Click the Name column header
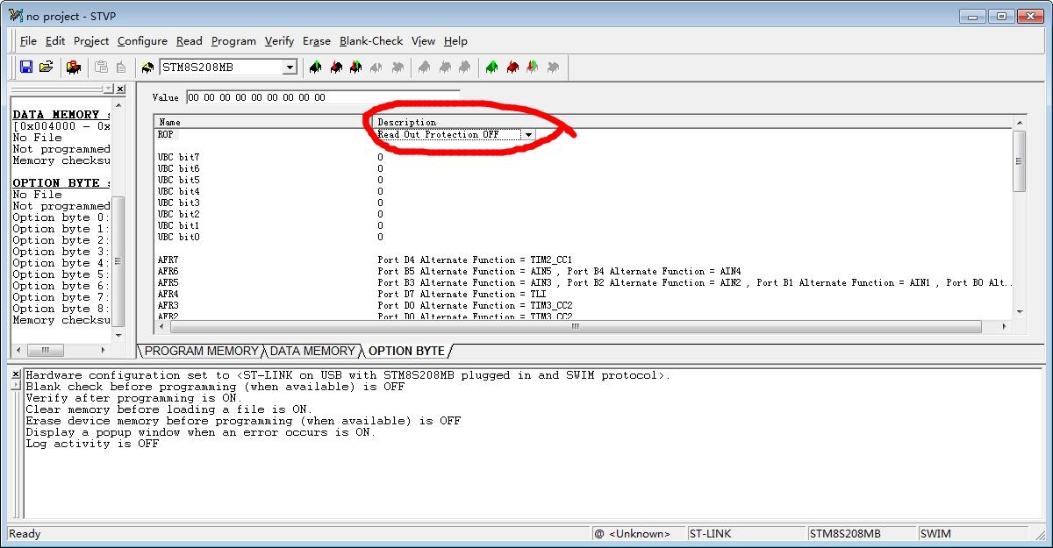The image size is (1053, 548). point(262,122)
